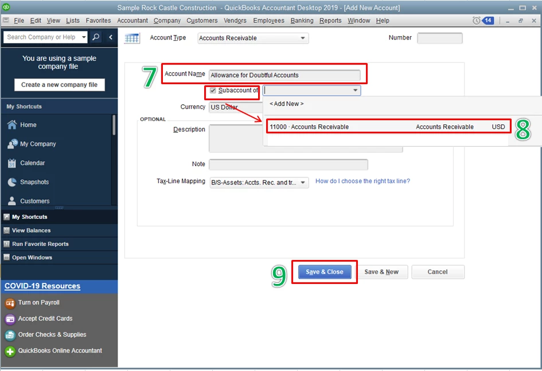Click Save & New button
The height and width of the screenshot is (371, 542).
(x=381, y=272)
